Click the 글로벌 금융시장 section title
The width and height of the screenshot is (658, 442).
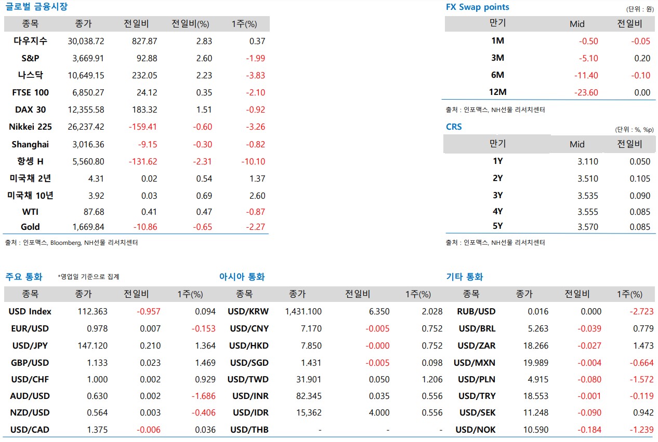pos(36,7)
